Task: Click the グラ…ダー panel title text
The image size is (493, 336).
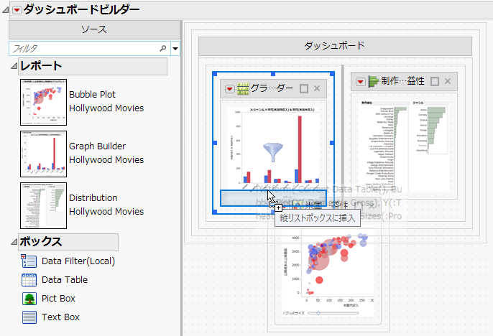Action: point(272,88)
